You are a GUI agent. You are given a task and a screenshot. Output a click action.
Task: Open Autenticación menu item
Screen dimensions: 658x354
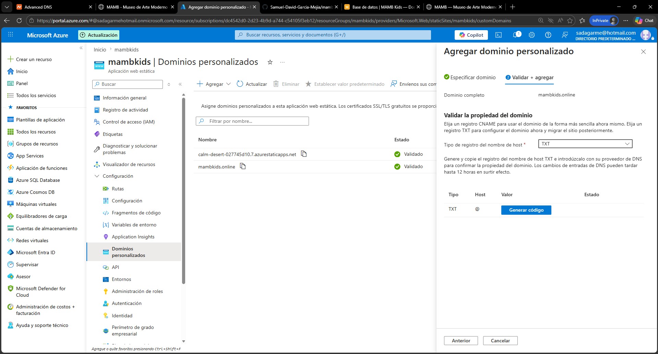[127, 303]
